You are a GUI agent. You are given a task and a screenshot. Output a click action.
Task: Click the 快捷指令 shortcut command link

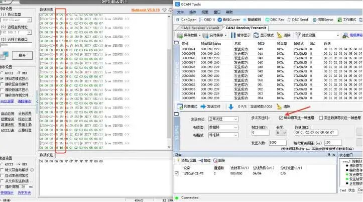pyautogui.click(x=7, y=193)
